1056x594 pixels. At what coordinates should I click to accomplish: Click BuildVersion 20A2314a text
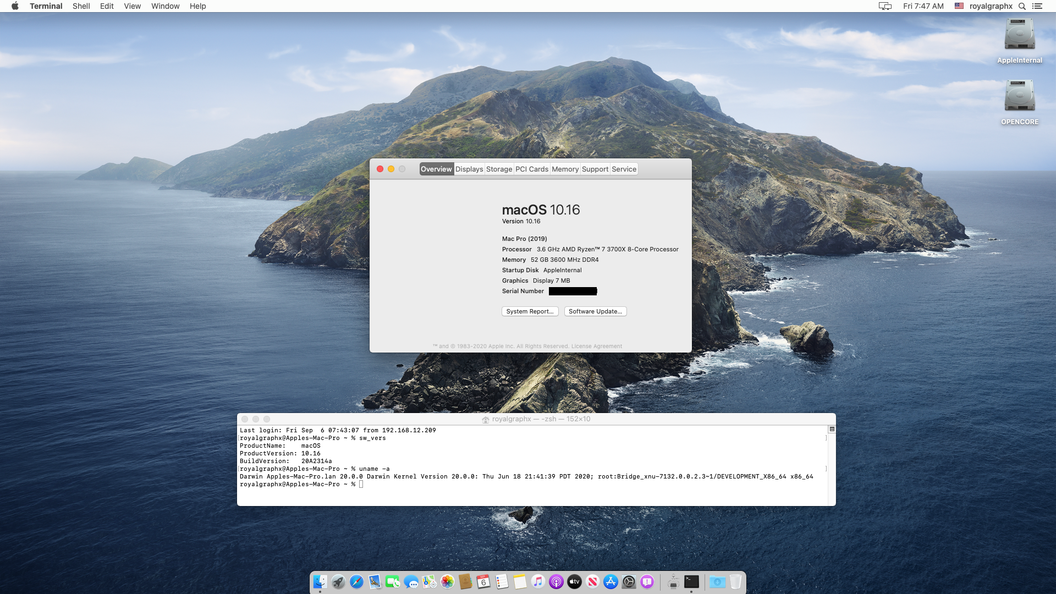pos(286,461)
